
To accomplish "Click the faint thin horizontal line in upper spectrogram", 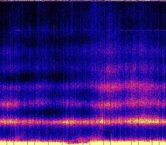I will click(x=78, y=31).
